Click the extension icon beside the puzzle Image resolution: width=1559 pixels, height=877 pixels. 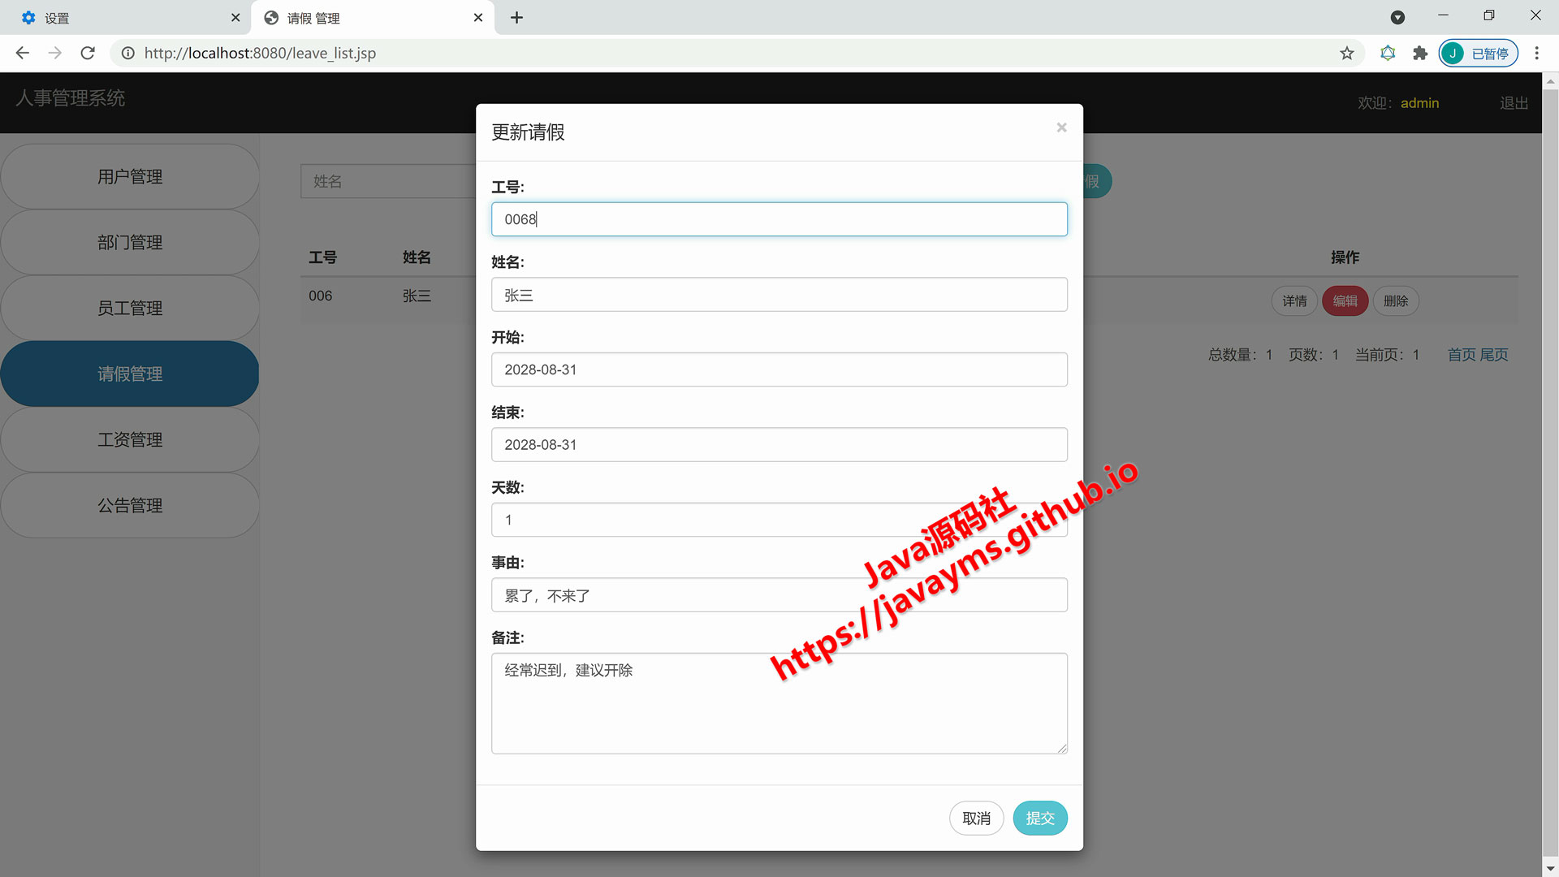1388,53
